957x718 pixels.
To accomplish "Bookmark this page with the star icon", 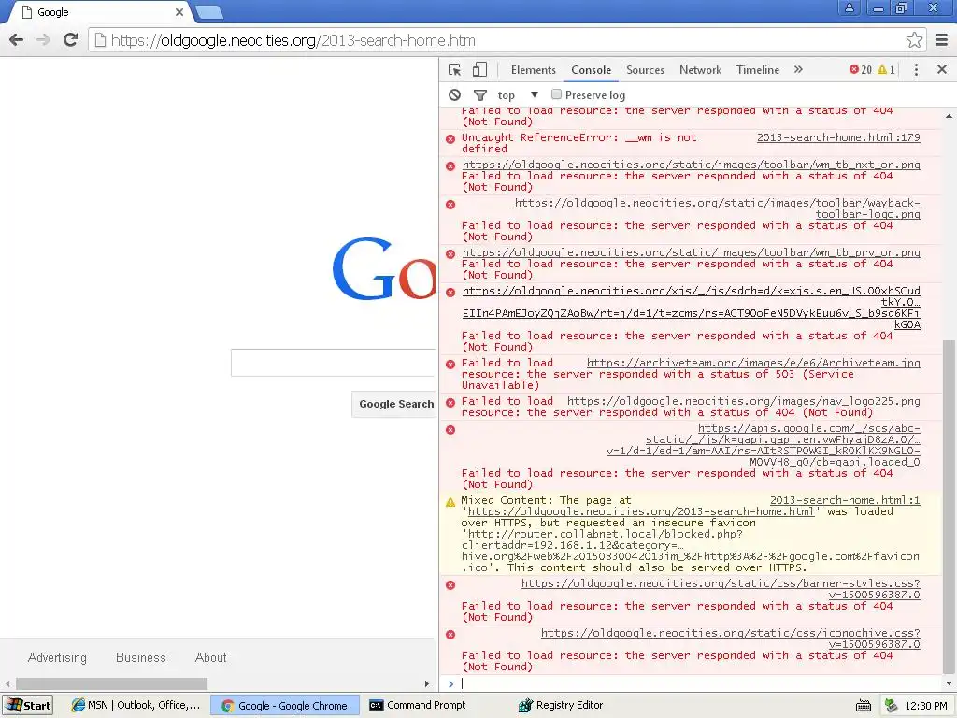I will pos(914,40).
